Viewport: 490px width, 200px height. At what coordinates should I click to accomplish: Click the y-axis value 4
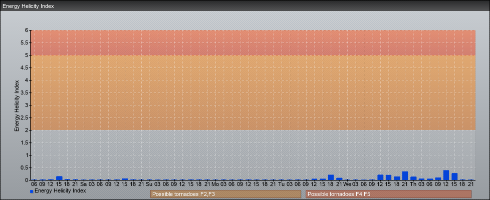point(27,80)
